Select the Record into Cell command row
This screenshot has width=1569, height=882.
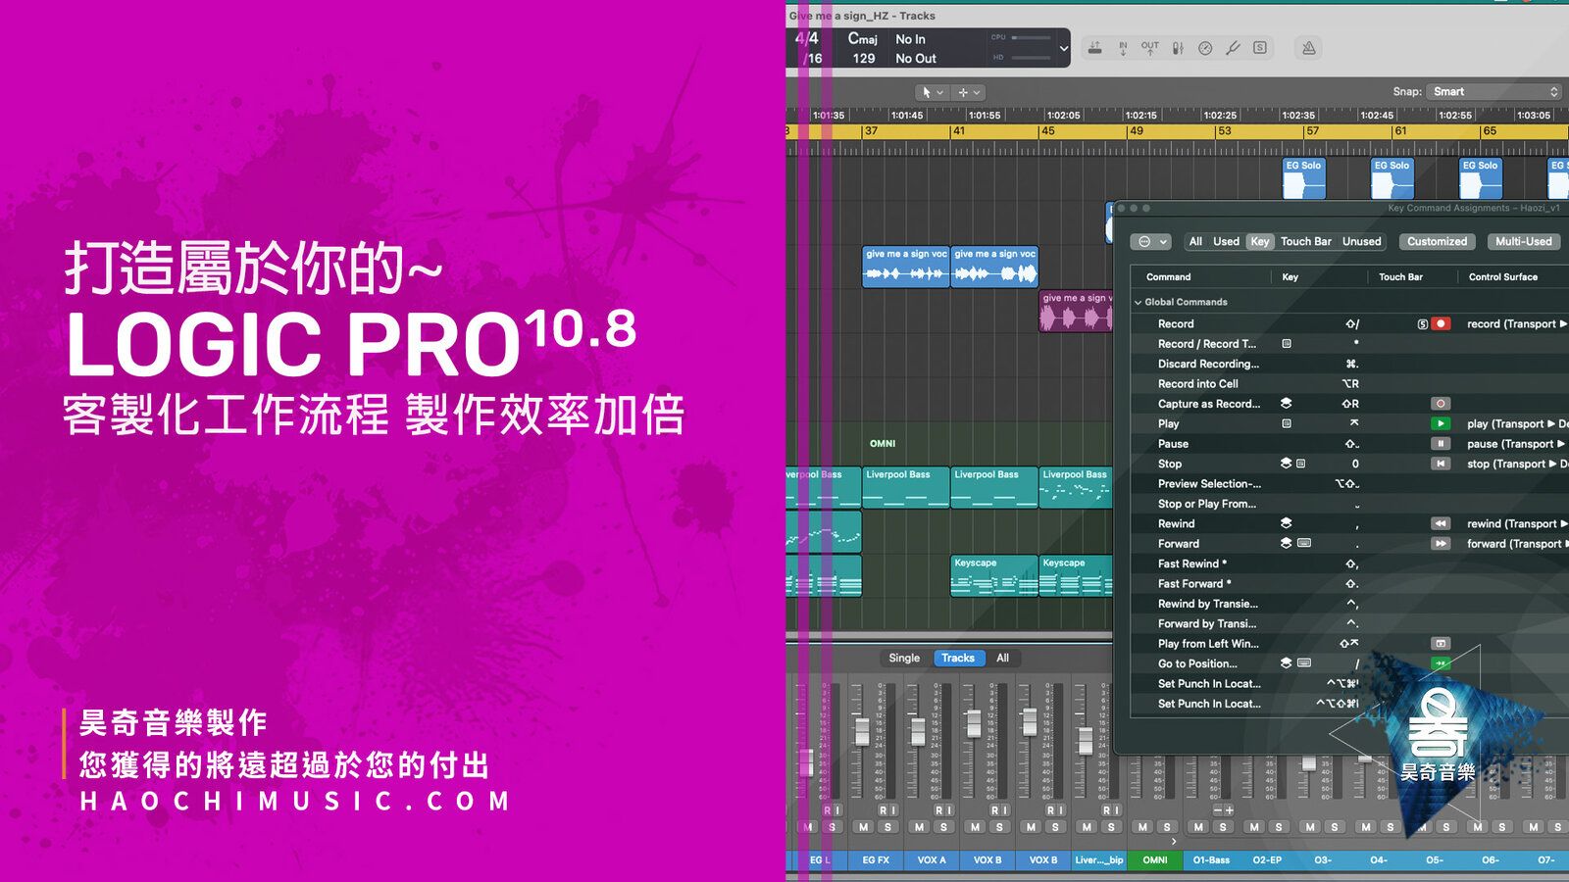pyautogui.click(x=1349, y=384)
